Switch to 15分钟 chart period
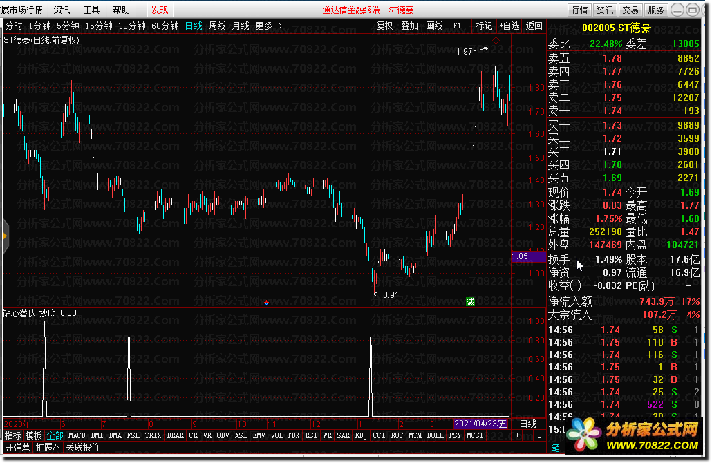 (x=99, y=26)
